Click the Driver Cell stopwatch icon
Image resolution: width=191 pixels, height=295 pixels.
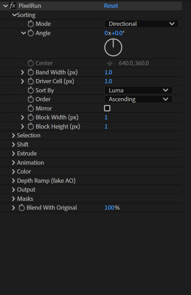click(x=31, y=81)
